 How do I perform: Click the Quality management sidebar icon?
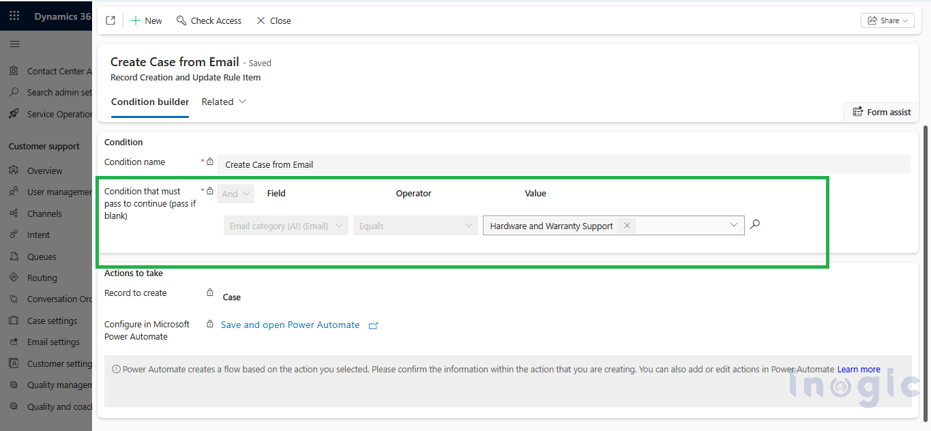point(14,385)
